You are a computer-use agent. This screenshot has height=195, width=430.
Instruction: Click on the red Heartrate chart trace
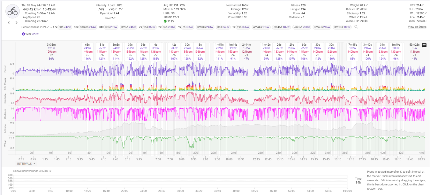(220, 98)
